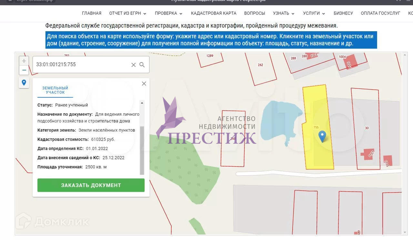Select the ЗЕМЕЛЬНЫЙ УЧАСТОК tab

point(55,90)
